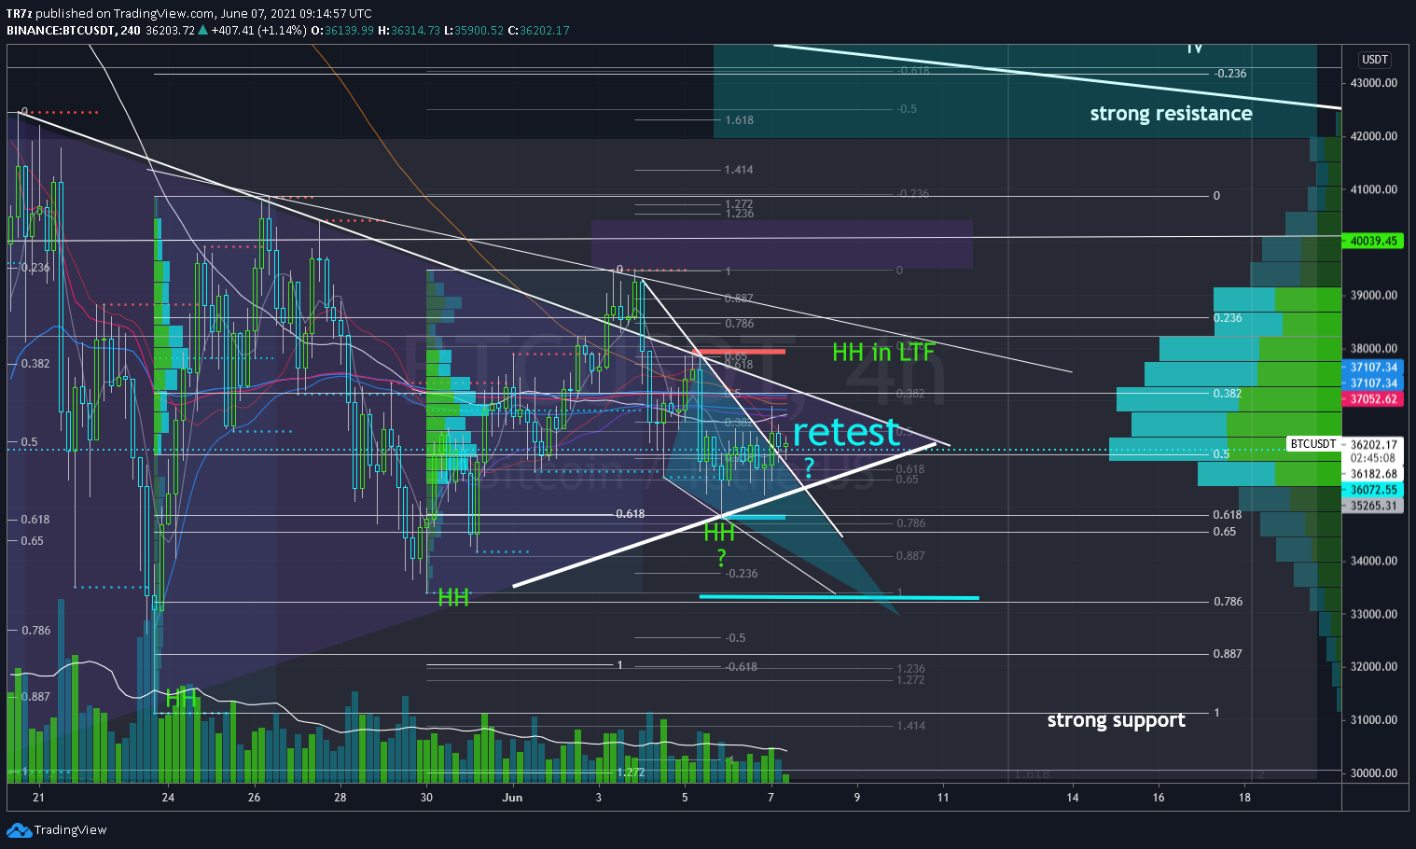Select the close value C:36202.17
This screenshot has height=849, width=1416.
click(x=538, y=30)
